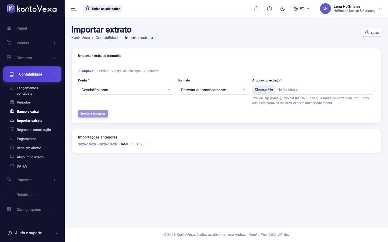Expand the Lena Hoffmann account menu chevron
Image resolution: width=388 pixels, height=242 pixels.
(380, 9)
